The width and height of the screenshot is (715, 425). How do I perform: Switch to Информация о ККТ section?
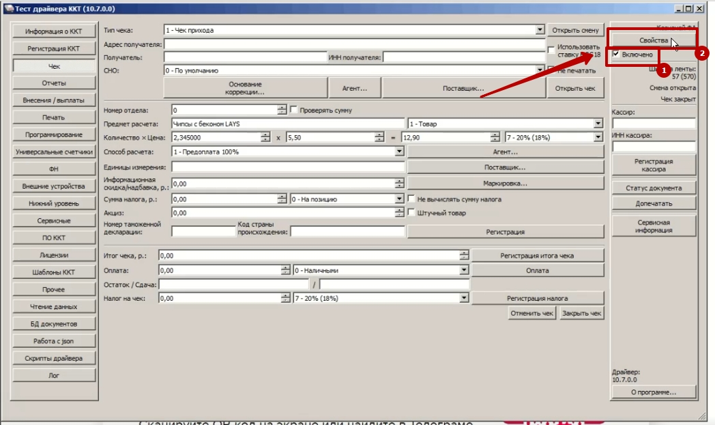(x=53, y=31)
